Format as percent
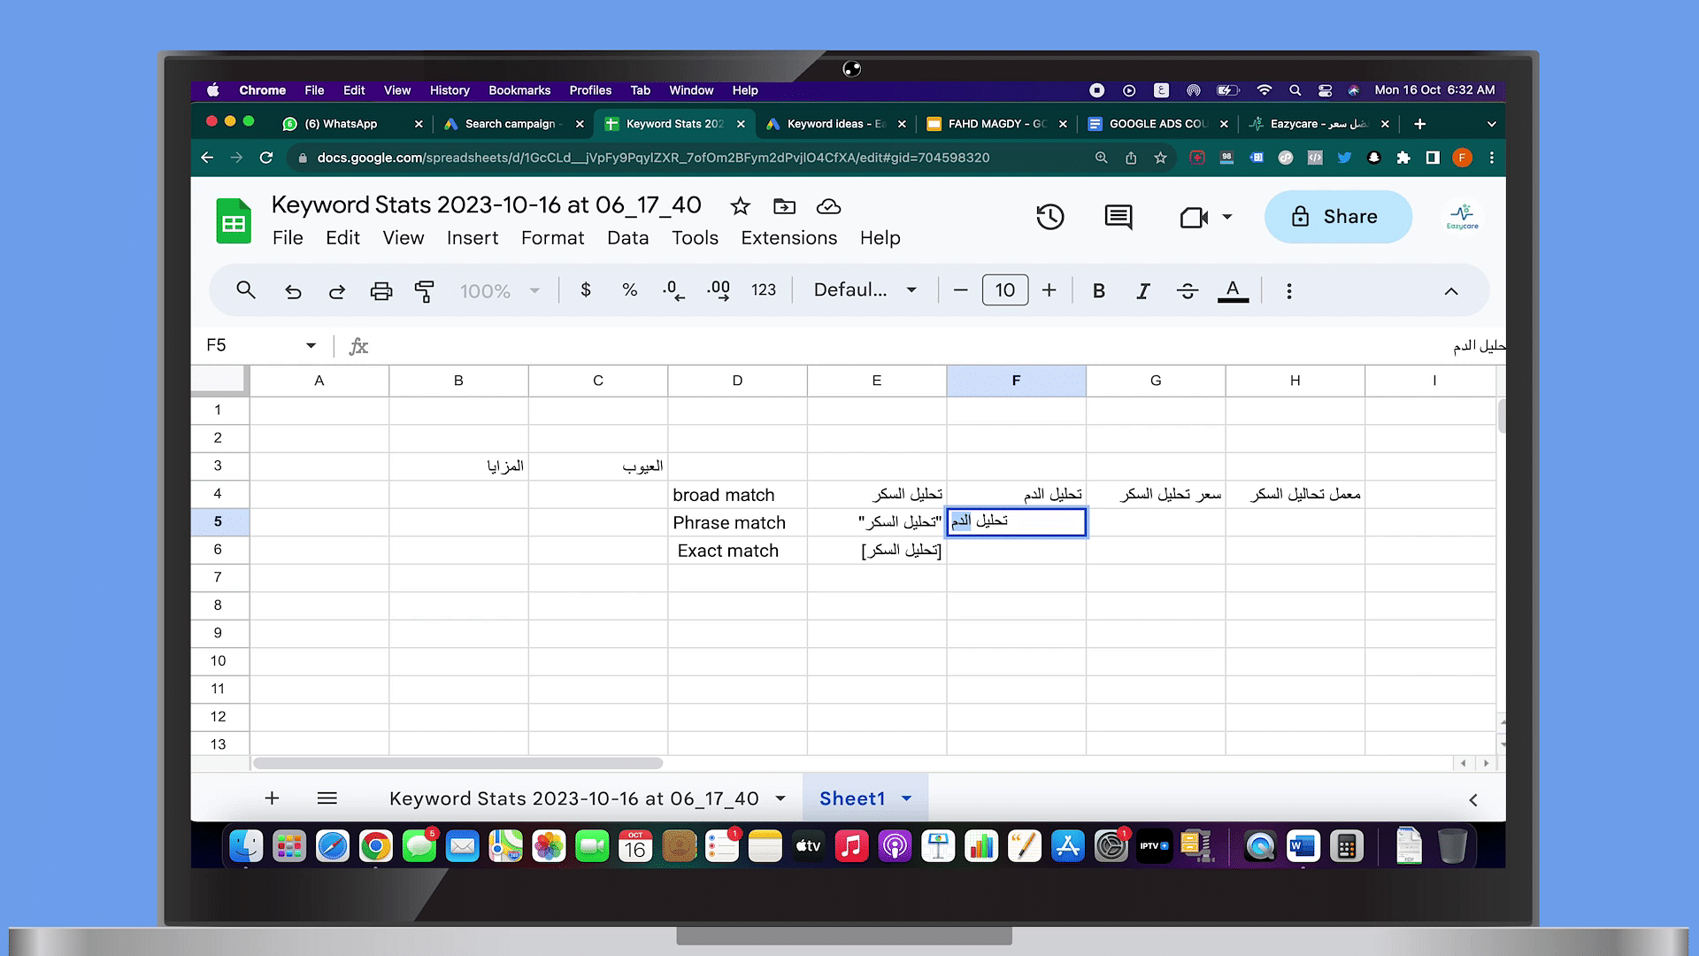Image resolution: width=1699 pixels, height=956 pixels. point(629,290)
